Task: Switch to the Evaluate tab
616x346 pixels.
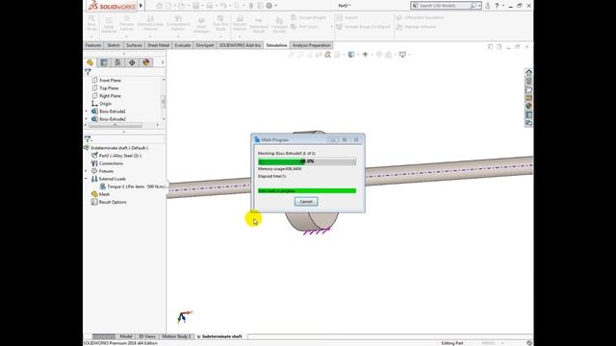Action: pyautogui.click(x=183, y=45)
